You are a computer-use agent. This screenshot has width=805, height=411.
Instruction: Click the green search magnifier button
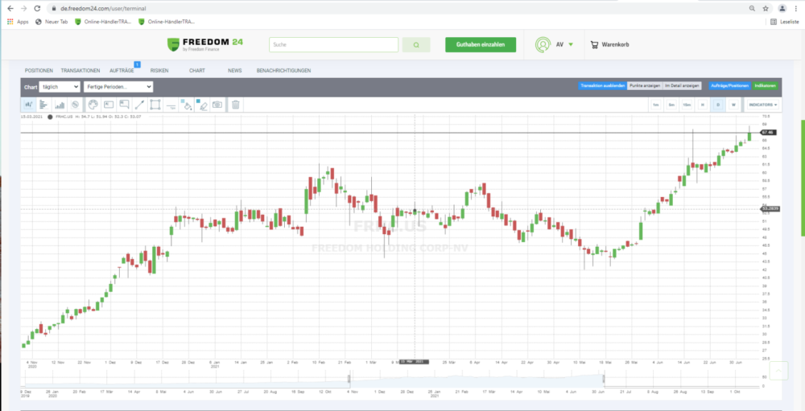coord(416,45)
